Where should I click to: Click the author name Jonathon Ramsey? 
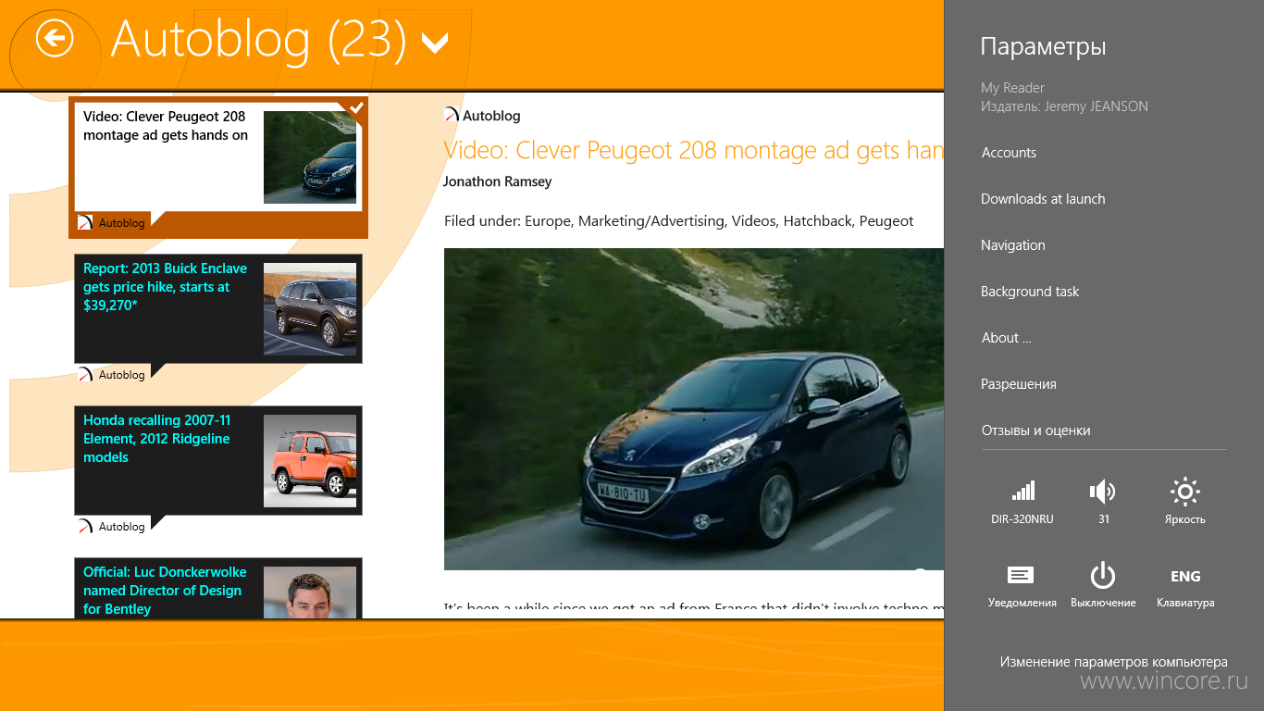click(498, 181)
